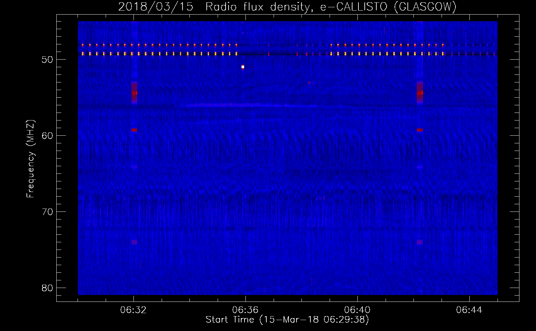Click the purple mark at 74 MHz near 06:42

[420, 242]
